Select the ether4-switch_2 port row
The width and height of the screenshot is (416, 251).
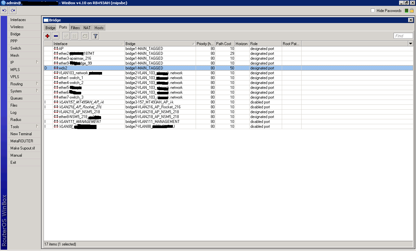point(228,83)
